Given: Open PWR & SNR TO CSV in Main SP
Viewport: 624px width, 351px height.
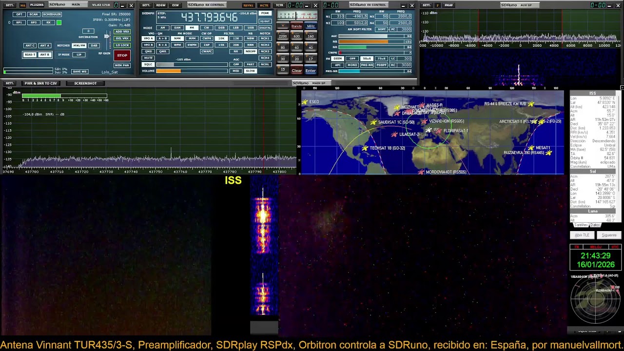Looking at the screenshot, I should pyautogui.click(x=41, y=83).
